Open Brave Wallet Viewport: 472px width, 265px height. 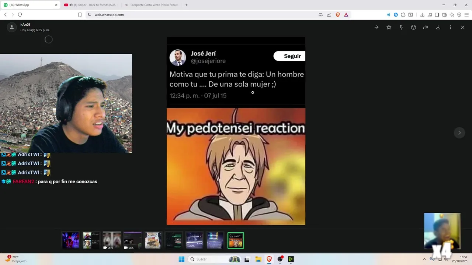tap(444, 15)
